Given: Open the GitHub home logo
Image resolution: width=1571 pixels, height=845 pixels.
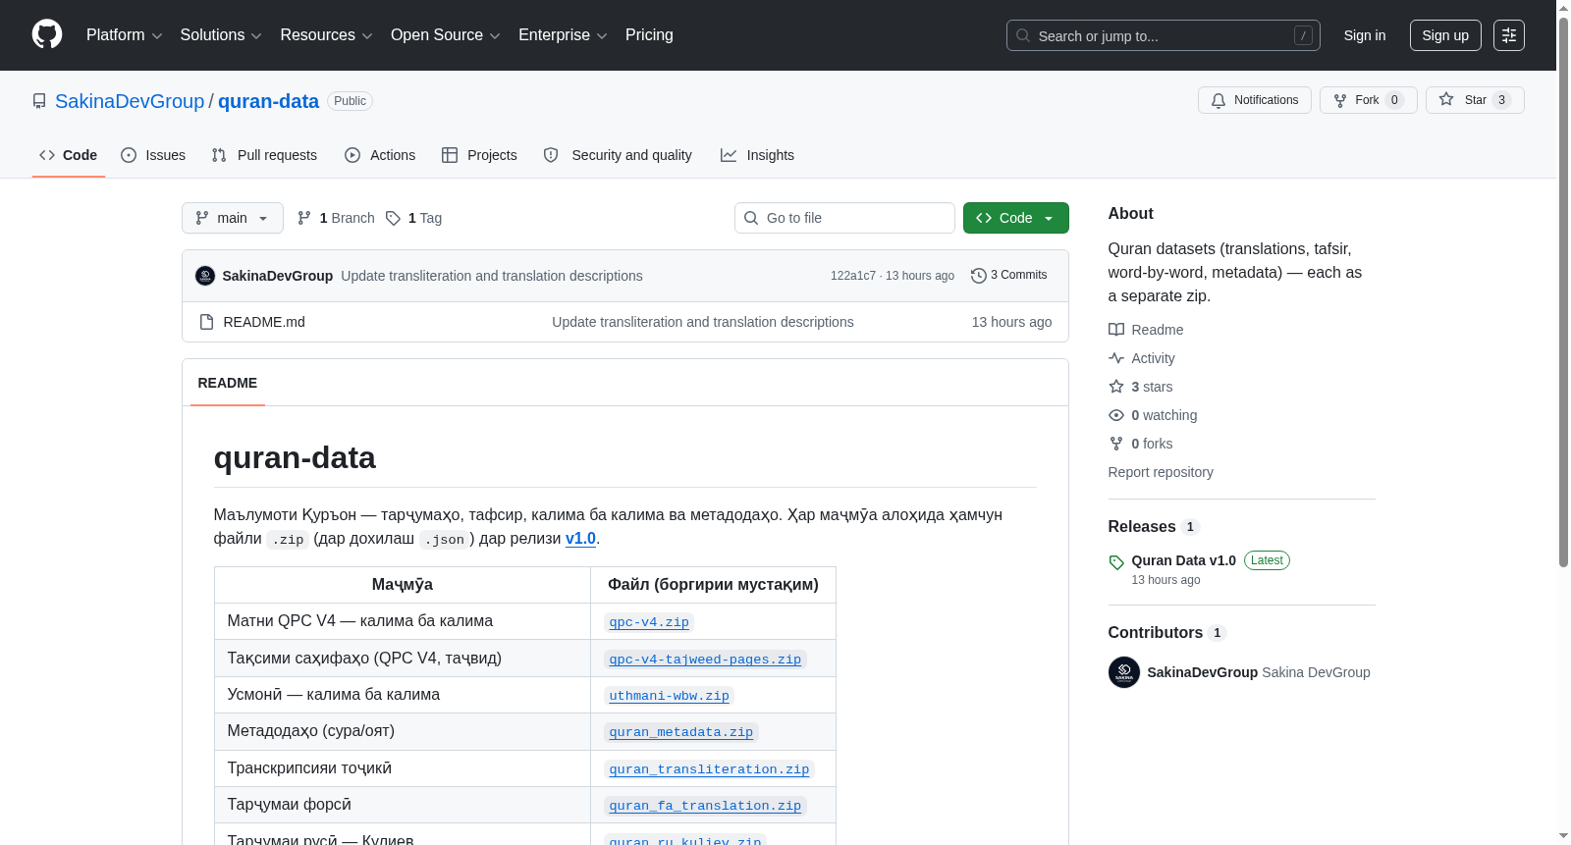Looking at the screenshot, I should coord(47,34).
